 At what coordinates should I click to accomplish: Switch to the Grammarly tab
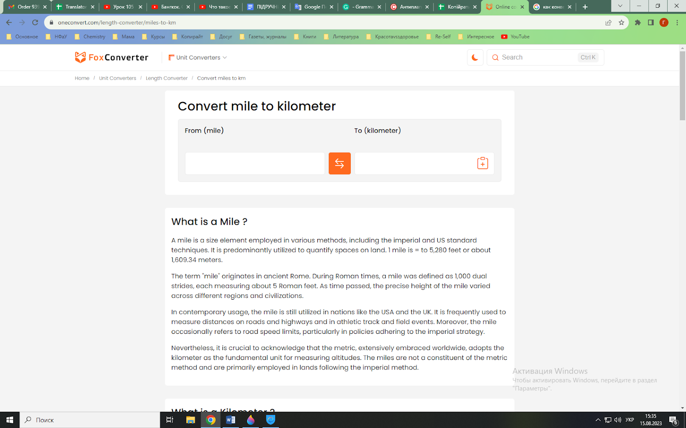pyautogui.click(x=361, y=7)
